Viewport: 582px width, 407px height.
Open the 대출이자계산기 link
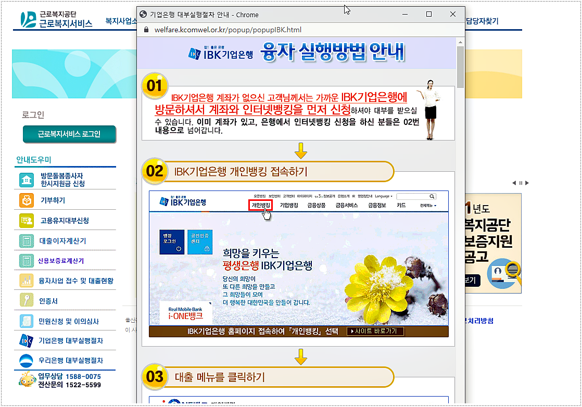(x=62, y=241)
